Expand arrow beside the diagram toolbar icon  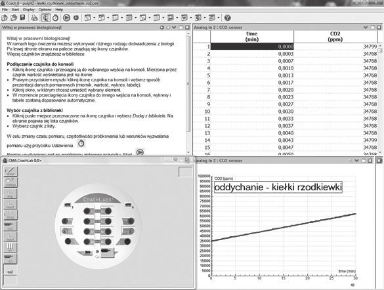[x=122, y=18]
